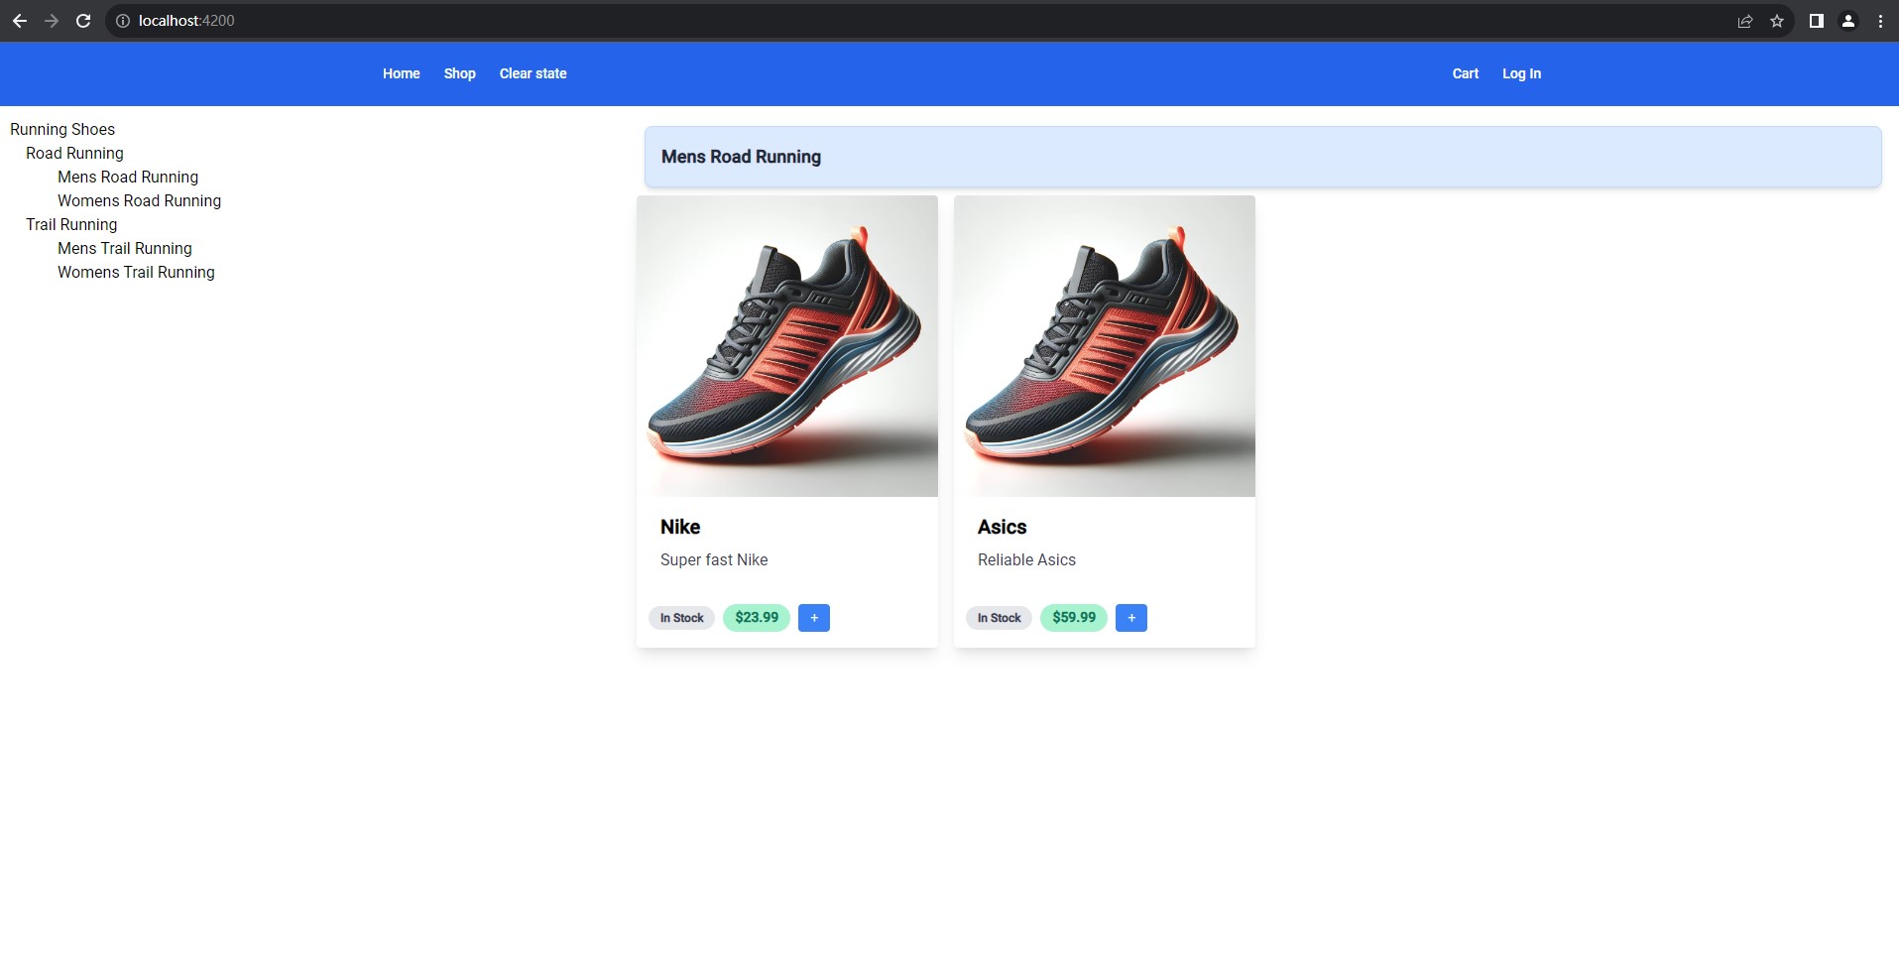This screenshot has width=1899, height=975.
Task: Select Road Running category
Action: click(74, 153)
